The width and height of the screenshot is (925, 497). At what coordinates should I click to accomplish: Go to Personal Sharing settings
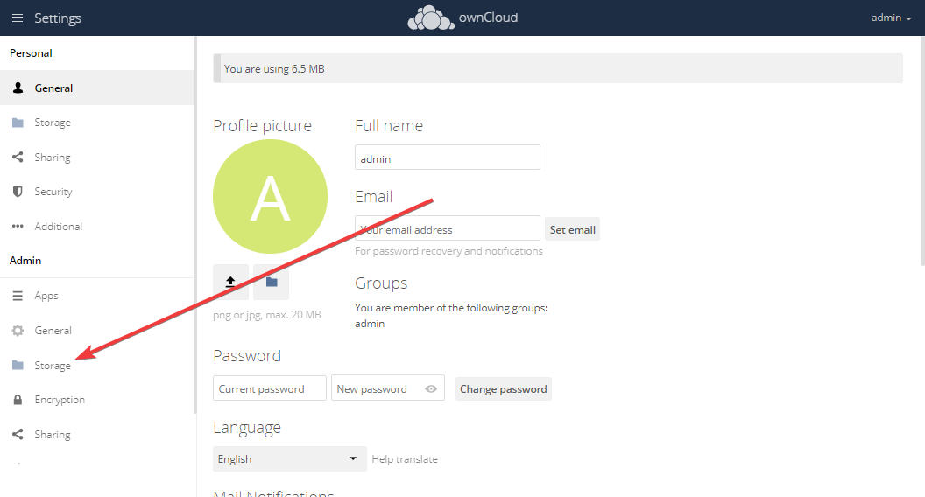53,157
